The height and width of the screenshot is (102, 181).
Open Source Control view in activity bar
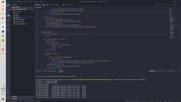pos(8,15)
